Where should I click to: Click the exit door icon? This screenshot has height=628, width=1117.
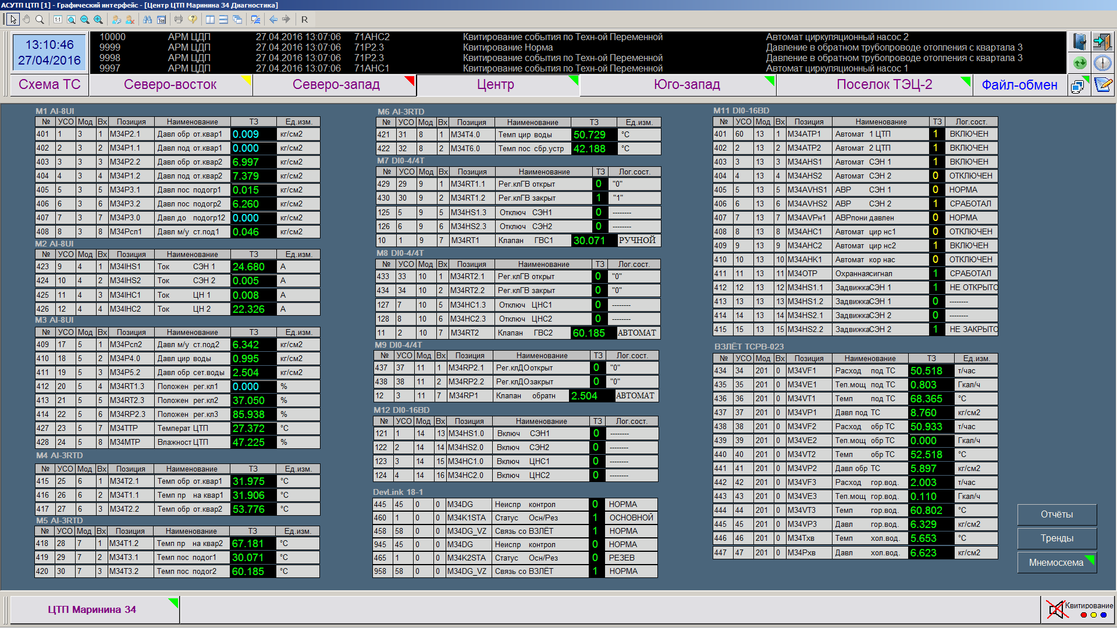[x=1102, y=42]
